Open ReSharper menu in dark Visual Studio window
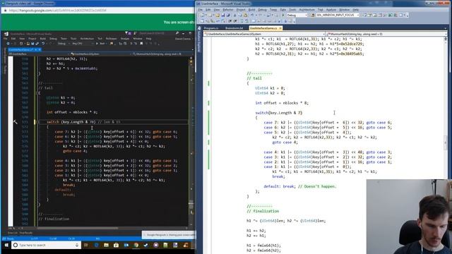The width and height of the screenshot is (452, 254). 111,39
